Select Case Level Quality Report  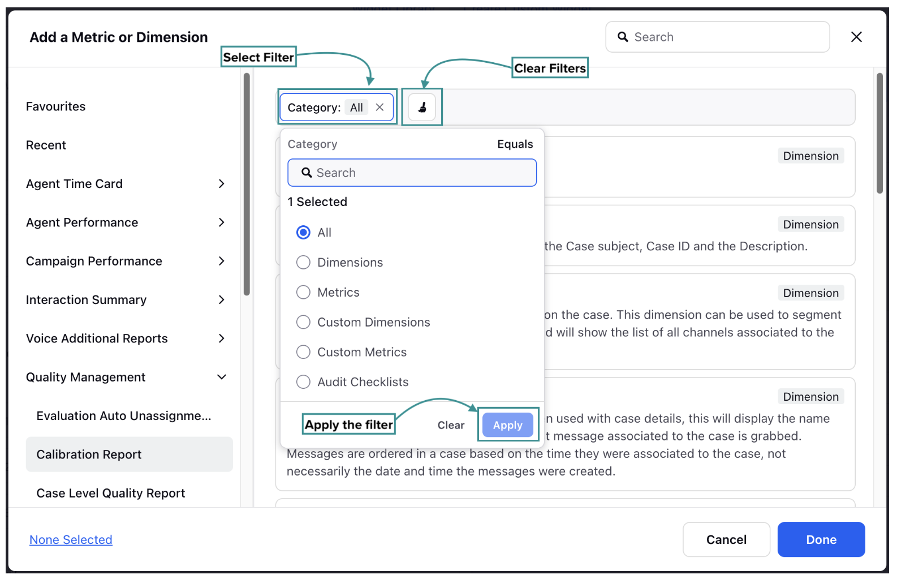[x=111, y=494]
